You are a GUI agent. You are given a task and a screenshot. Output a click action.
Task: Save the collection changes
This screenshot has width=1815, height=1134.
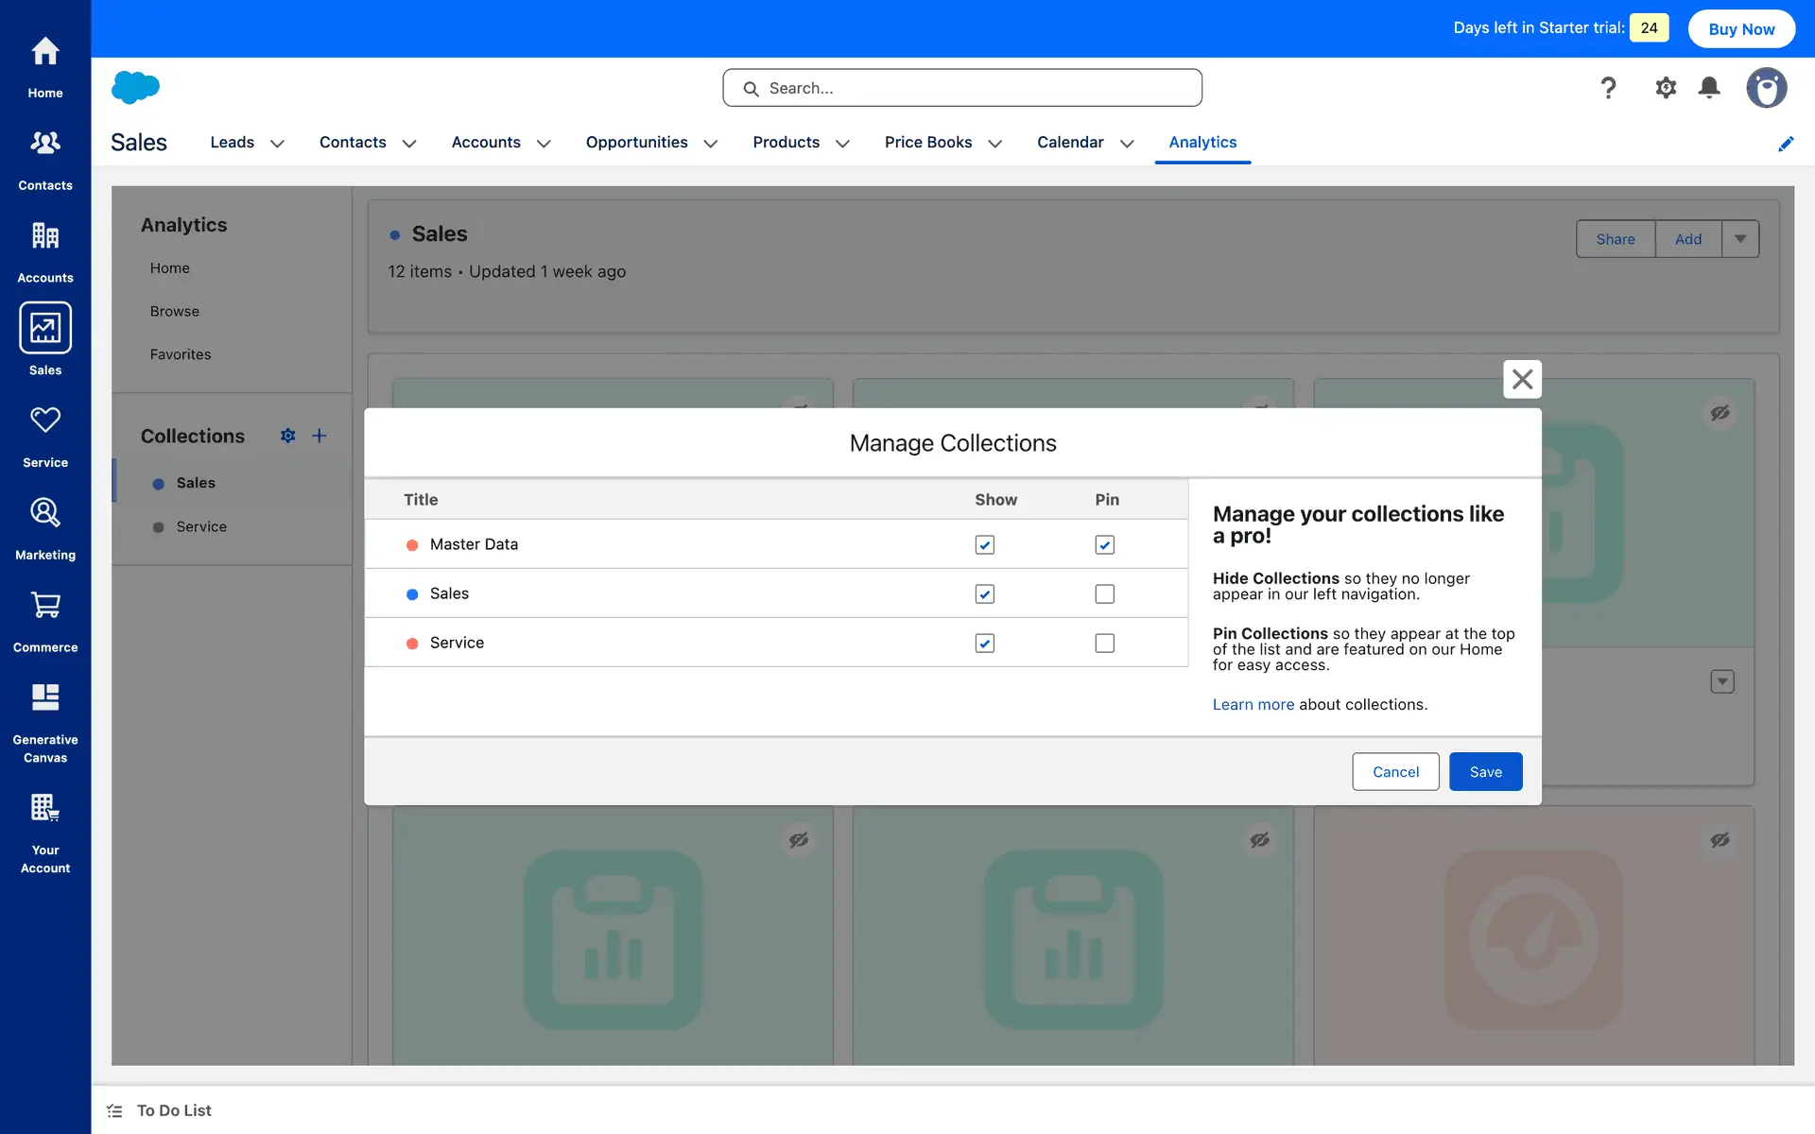(1485, 772)
